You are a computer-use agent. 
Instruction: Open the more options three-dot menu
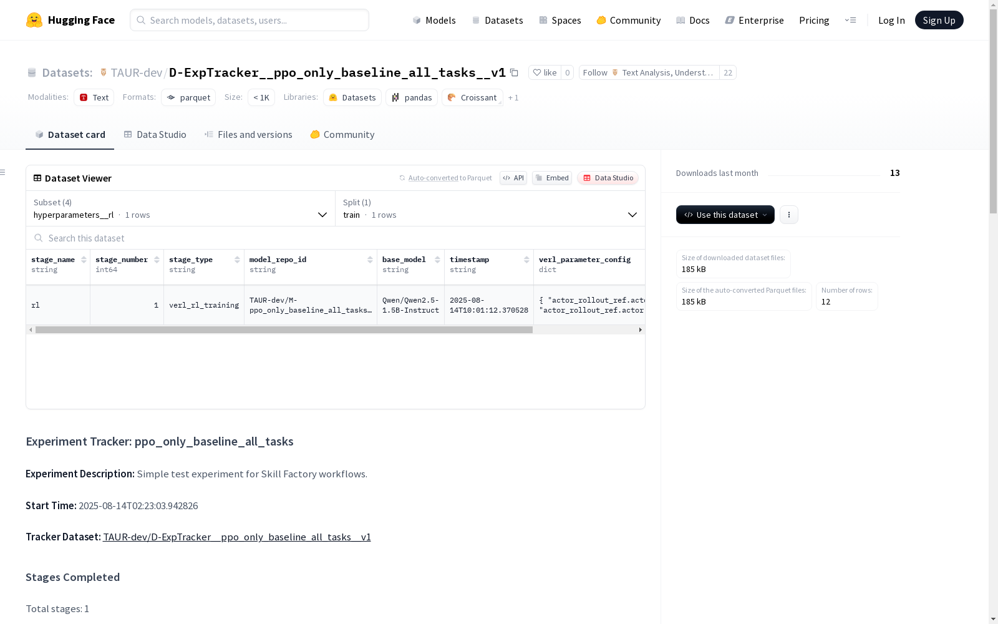click(789, 215)
